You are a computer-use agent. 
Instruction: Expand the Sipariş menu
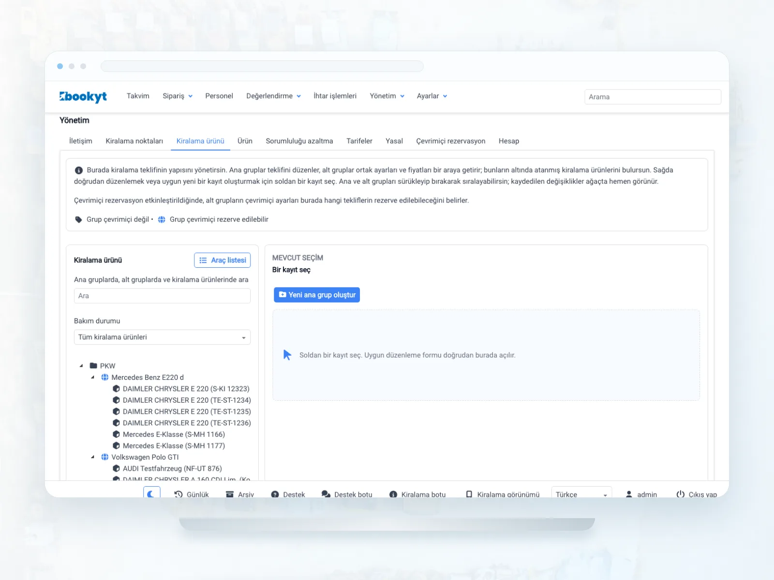(178, 96)
